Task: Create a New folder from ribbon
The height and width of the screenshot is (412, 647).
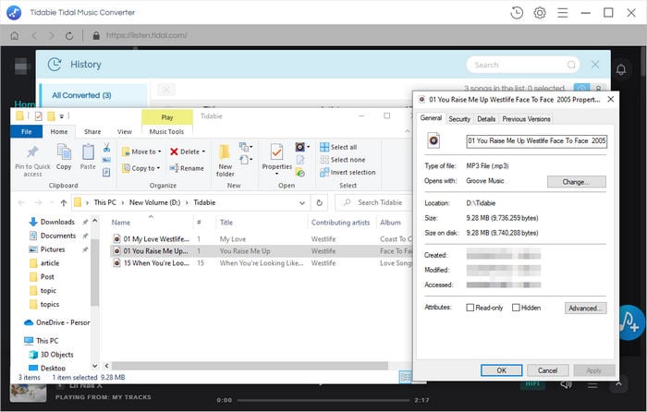Action: pyautogui.click(x=225, y=161)
